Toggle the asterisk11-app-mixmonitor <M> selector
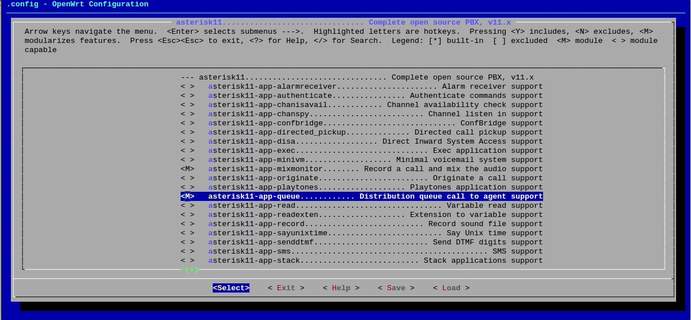 [x=188, y=169]
